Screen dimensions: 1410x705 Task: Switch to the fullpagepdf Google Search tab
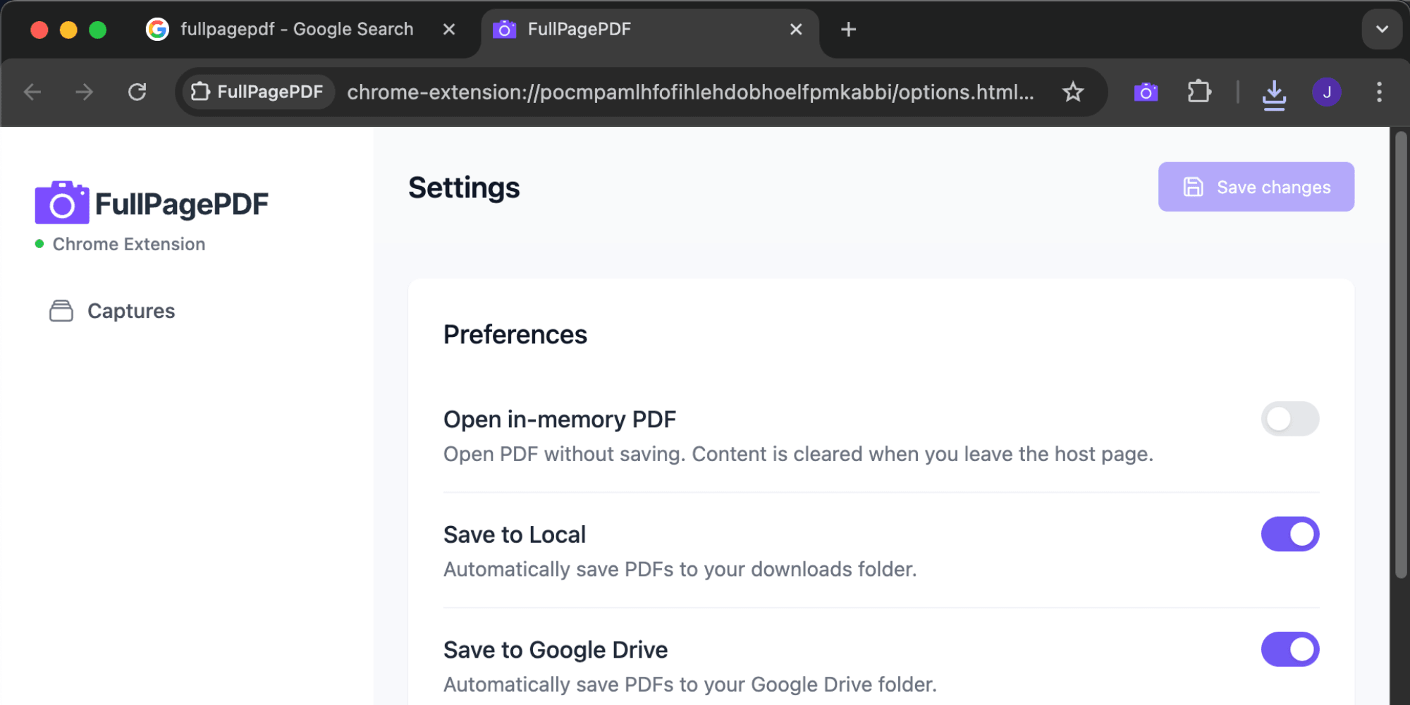pos(296,30)
